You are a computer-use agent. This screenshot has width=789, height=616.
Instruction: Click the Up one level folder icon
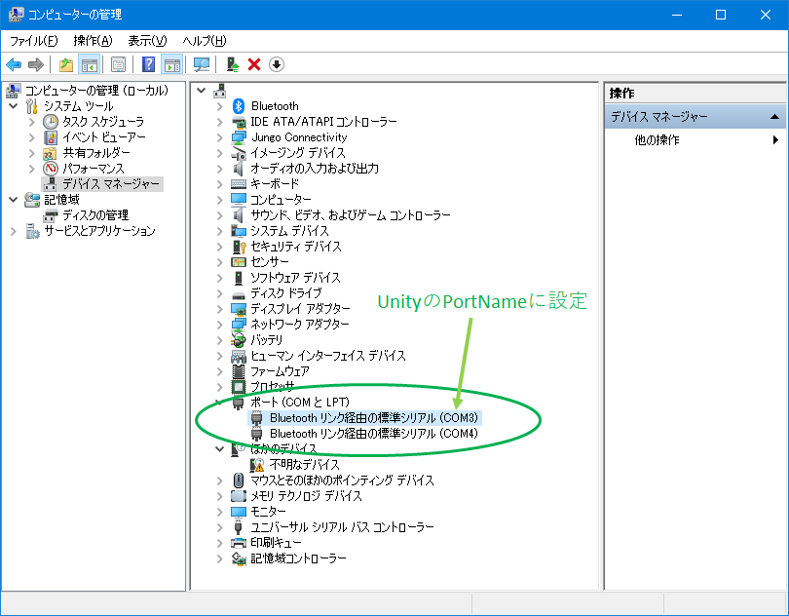66,64
